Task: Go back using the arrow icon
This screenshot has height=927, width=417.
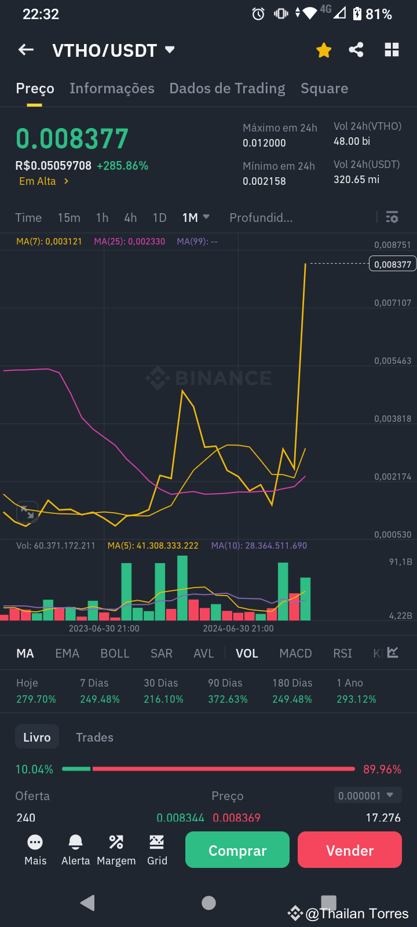Action: tap(26, 50)
